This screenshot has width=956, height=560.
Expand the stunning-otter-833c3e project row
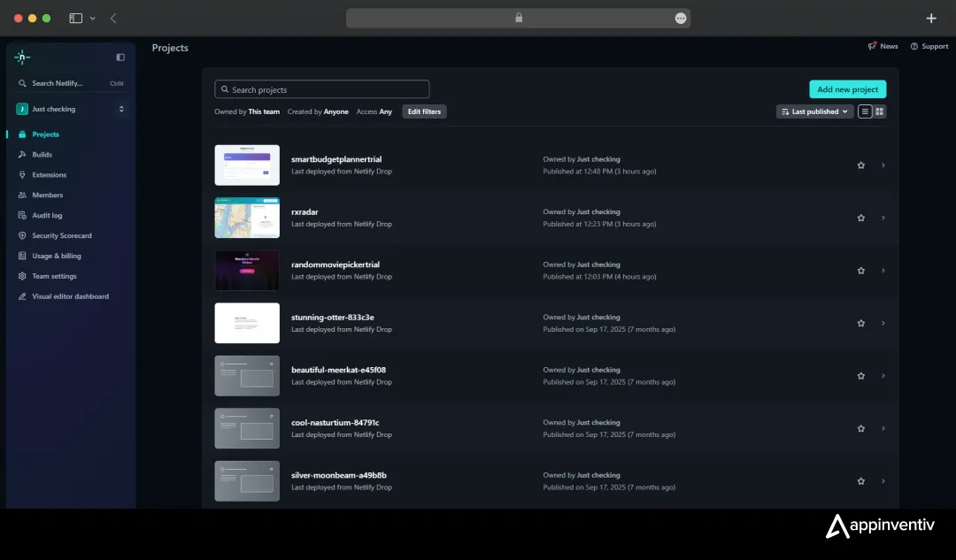[883, 323]
